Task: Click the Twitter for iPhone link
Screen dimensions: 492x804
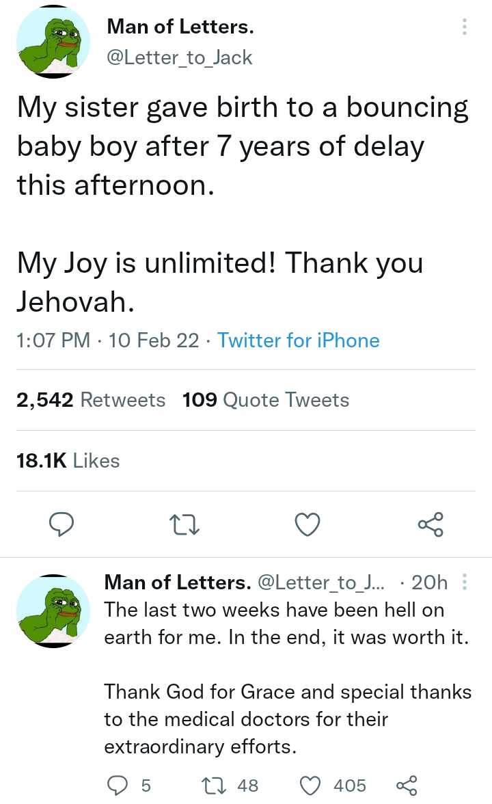Action: [x=298, y=340]
